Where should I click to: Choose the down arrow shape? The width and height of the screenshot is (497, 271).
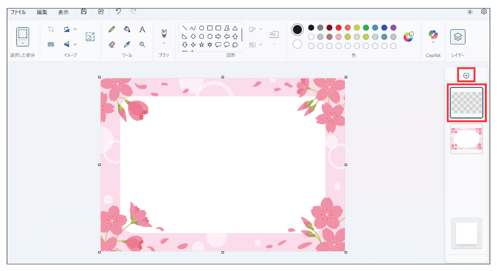click(x=184, y=45)
